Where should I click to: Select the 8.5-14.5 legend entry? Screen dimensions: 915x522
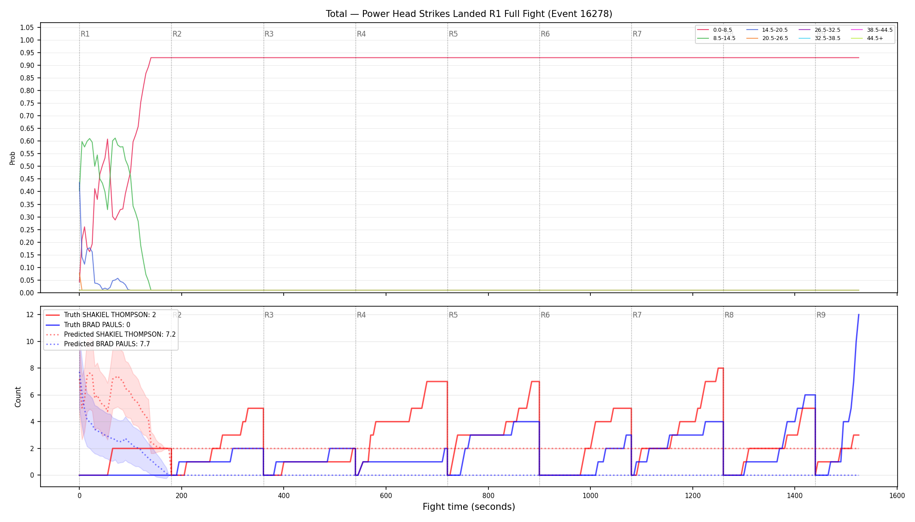pos(716,38)
